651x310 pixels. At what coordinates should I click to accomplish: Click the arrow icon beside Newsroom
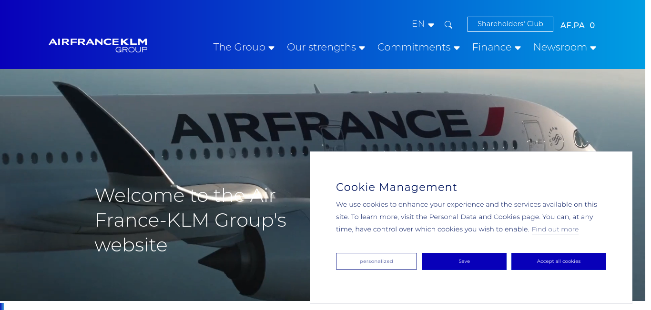tap(593, 48)
